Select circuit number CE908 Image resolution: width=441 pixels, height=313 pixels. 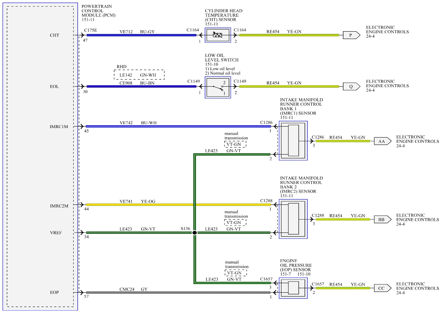pos(126,83)
